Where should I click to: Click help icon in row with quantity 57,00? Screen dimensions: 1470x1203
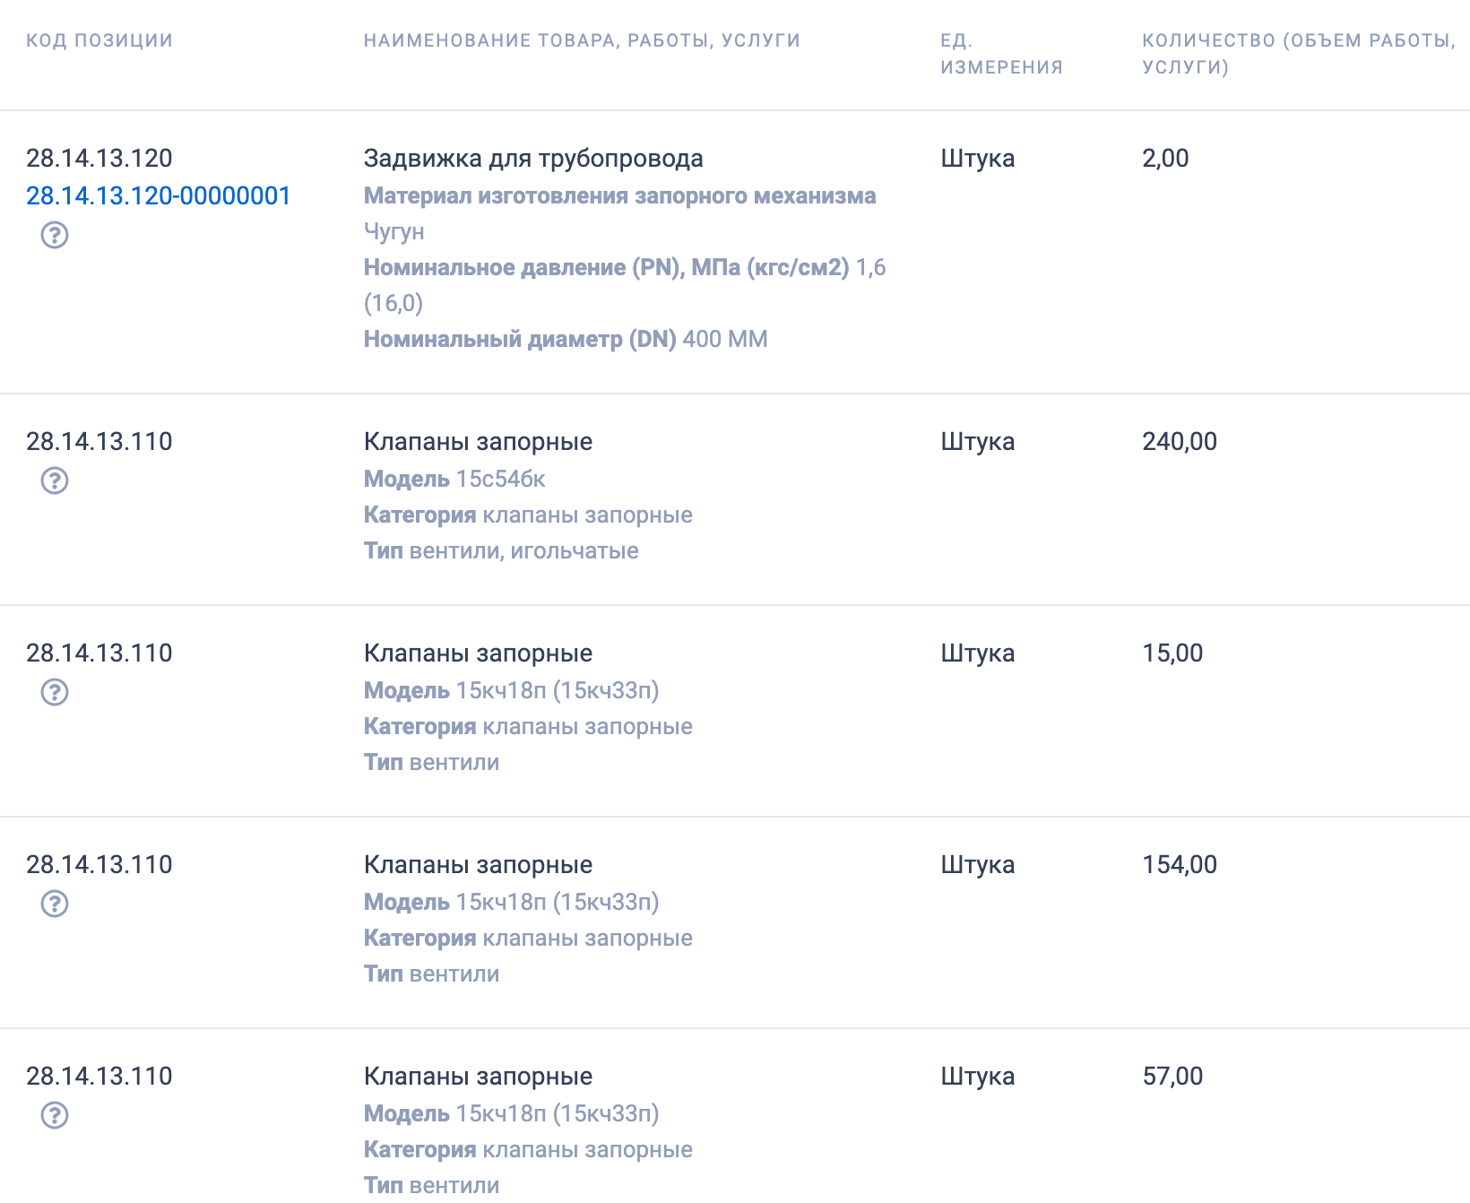[x=55, y=1115]
